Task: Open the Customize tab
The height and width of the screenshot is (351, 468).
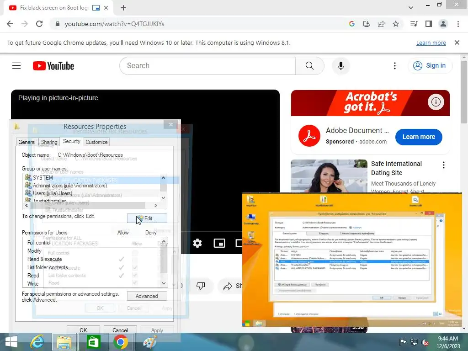Action: click(x=96, y=142)
